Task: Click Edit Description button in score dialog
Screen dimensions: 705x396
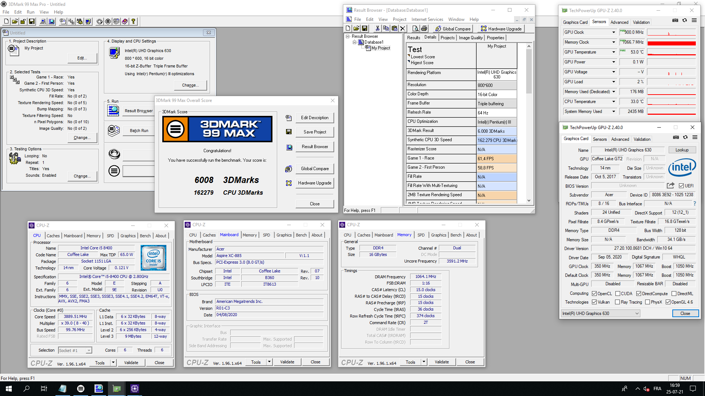Action: (x=315, y=118)
